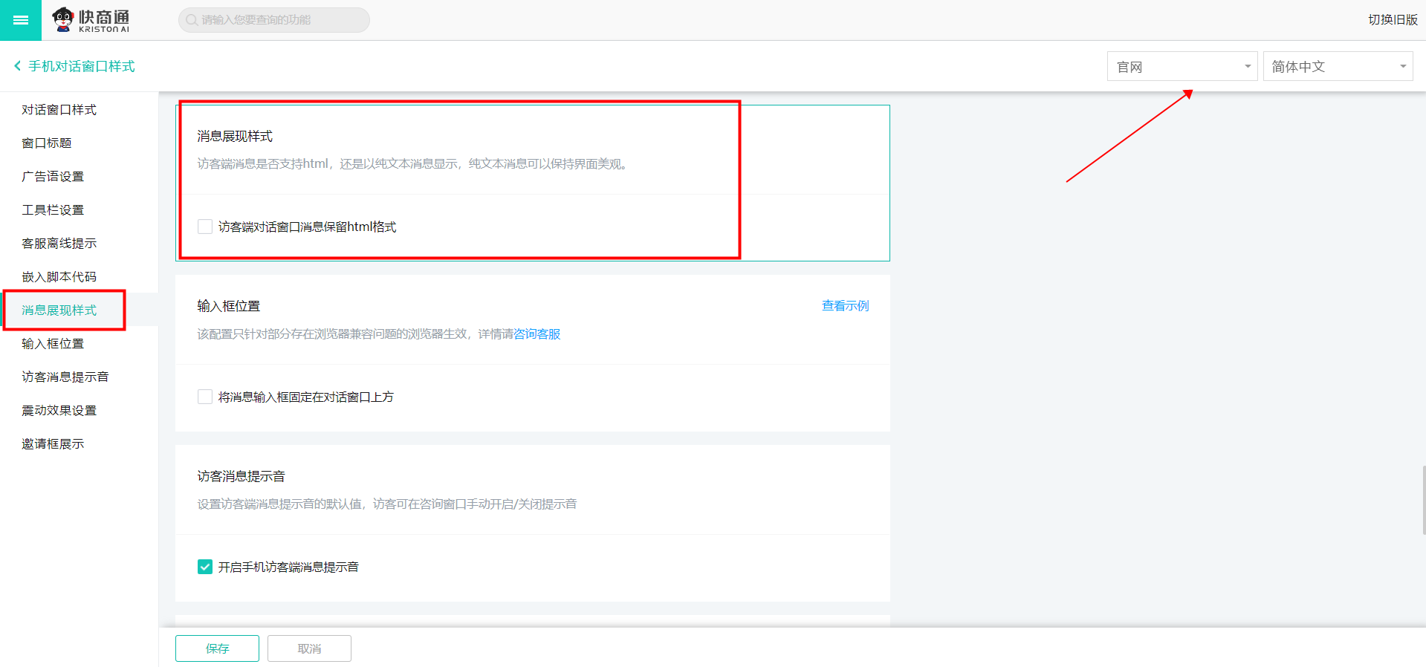Viewport: 1426px width, 667px height.
Task: Open the 官网 site dropdown
Action: pyautogui.click(x=1182, y=67)
